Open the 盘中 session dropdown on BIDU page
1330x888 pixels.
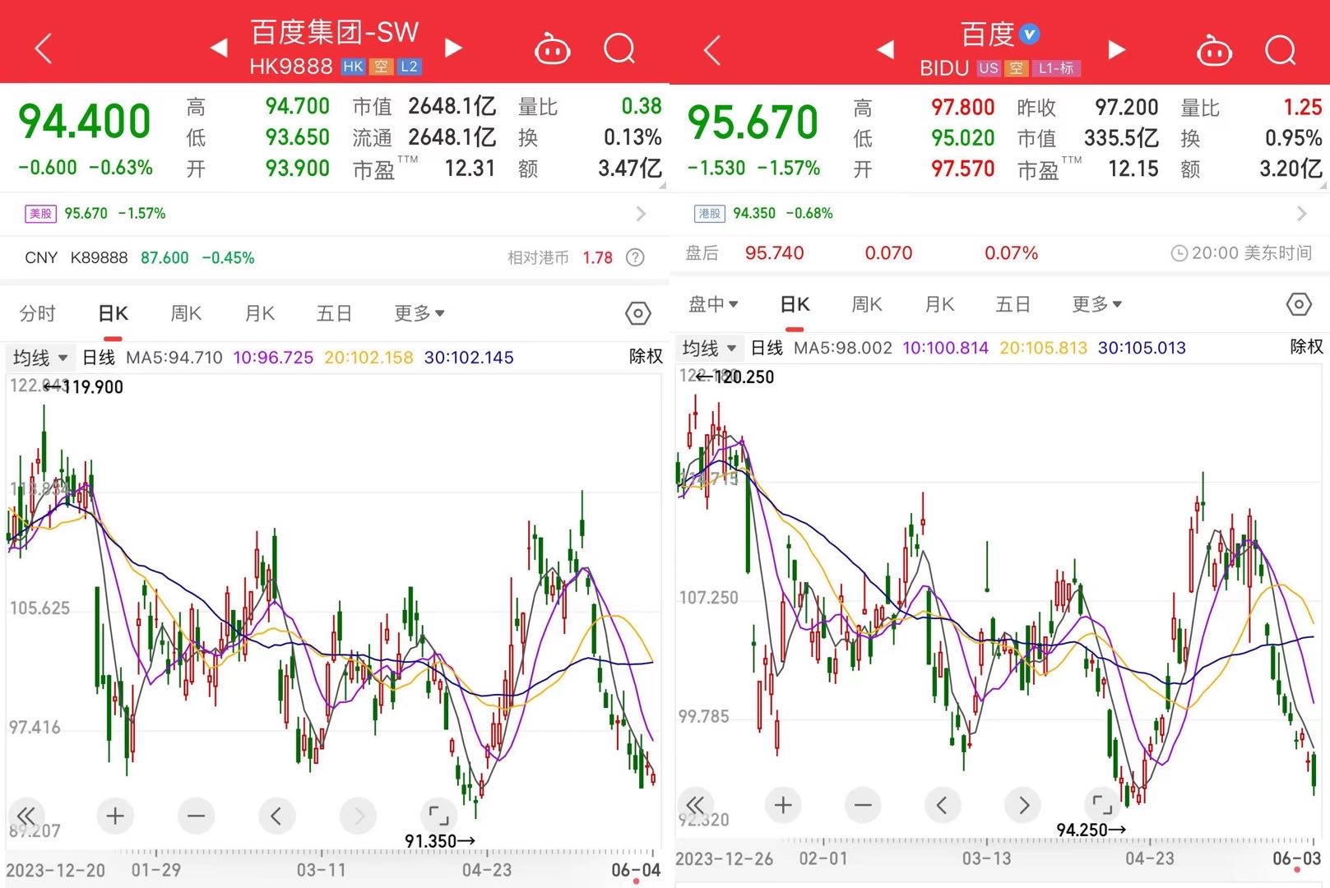point(713,304)
